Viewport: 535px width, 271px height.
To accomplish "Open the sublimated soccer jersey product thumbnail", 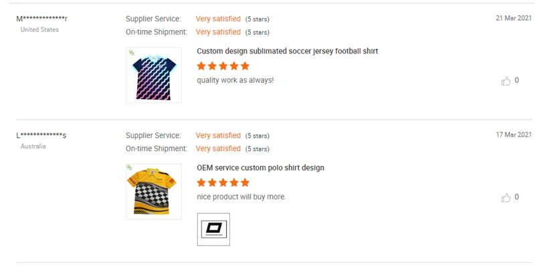I will 153,75.
